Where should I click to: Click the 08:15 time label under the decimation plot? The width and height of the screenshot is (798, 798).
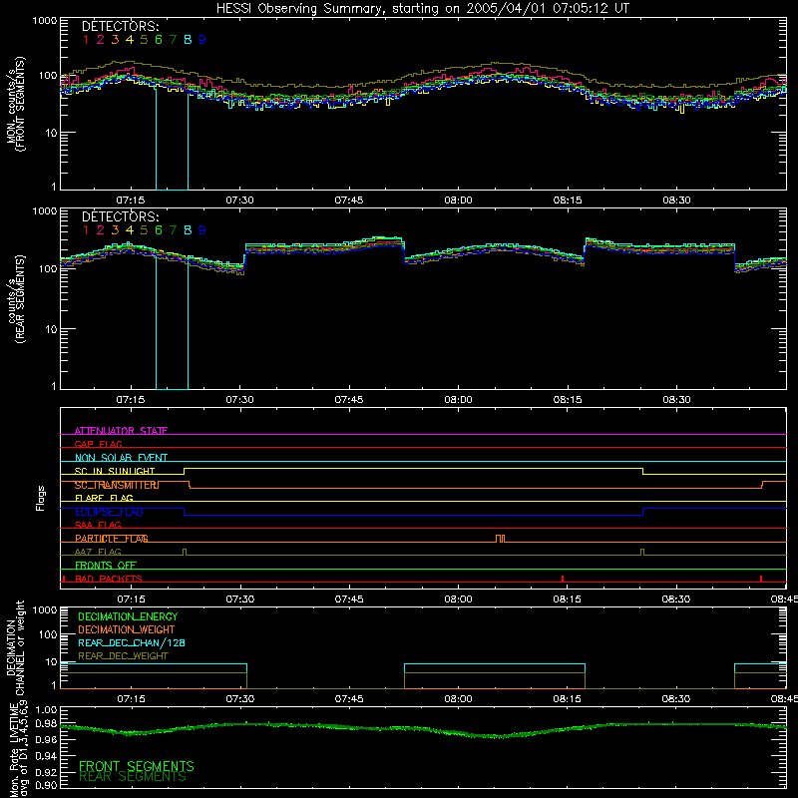[x=567, y=699]
